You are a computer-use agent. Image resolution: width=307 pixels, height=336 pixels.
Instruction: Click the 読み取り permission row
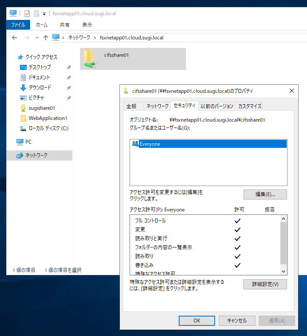pos(205,256)
